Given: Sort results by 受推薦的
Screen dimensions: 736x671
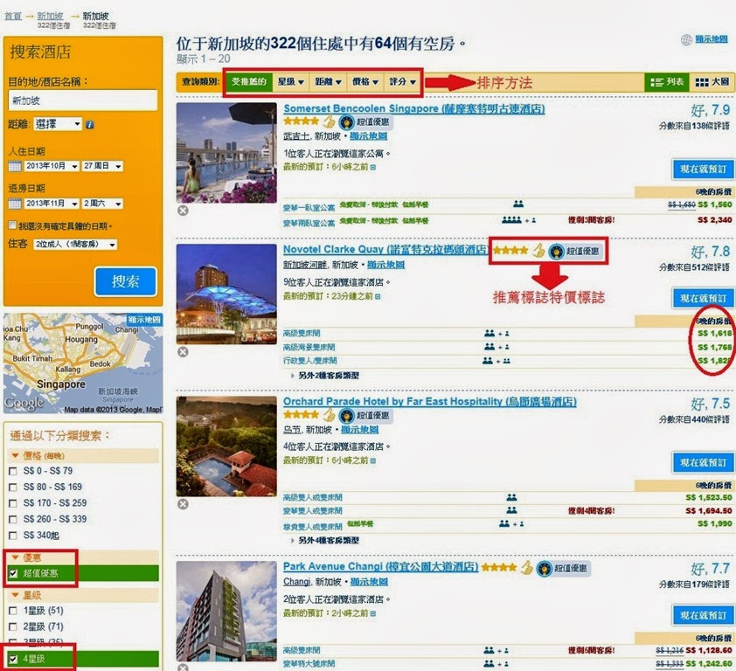Looking at the screenshot, I should [249, 82].
